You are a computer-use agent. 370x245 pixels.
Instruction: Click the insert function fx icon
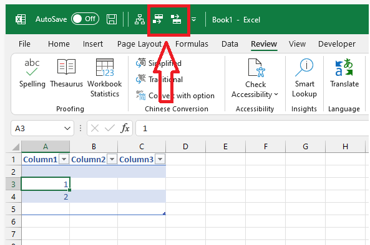pyautogui.click(x=125, y=128)
